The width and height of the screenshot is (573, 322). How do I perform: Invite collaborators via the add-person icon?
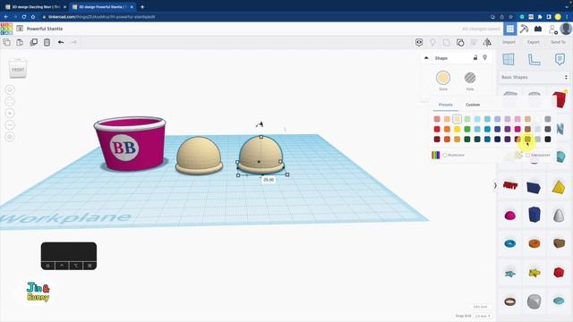click(x=553, y=30)
